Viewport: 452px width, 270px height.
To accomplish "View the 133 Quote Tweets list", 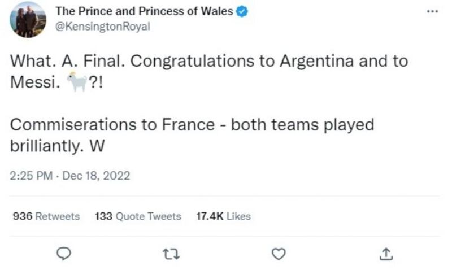I will [x=138, y=216].
